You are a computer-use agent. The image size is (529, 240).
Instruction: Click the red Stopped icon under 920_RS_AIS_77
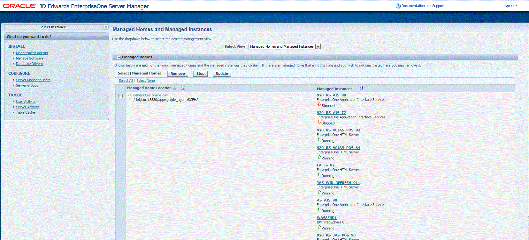(x=319, y=122)
